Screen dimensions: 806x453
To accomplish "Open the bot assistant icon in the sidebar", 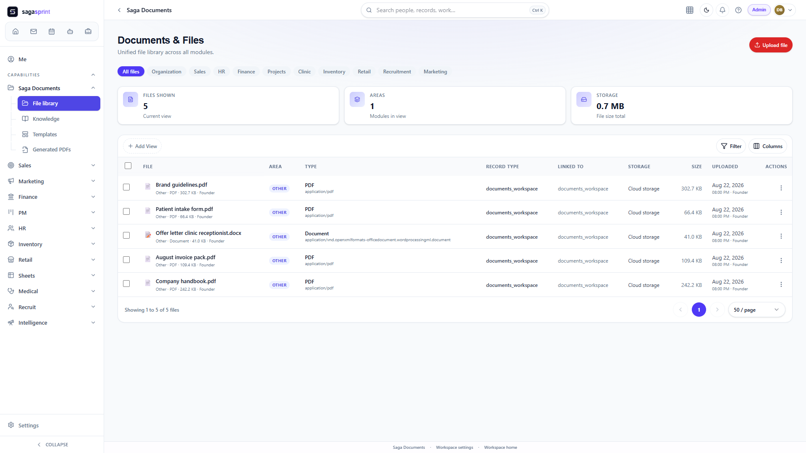I will click(x=70, y=31).
